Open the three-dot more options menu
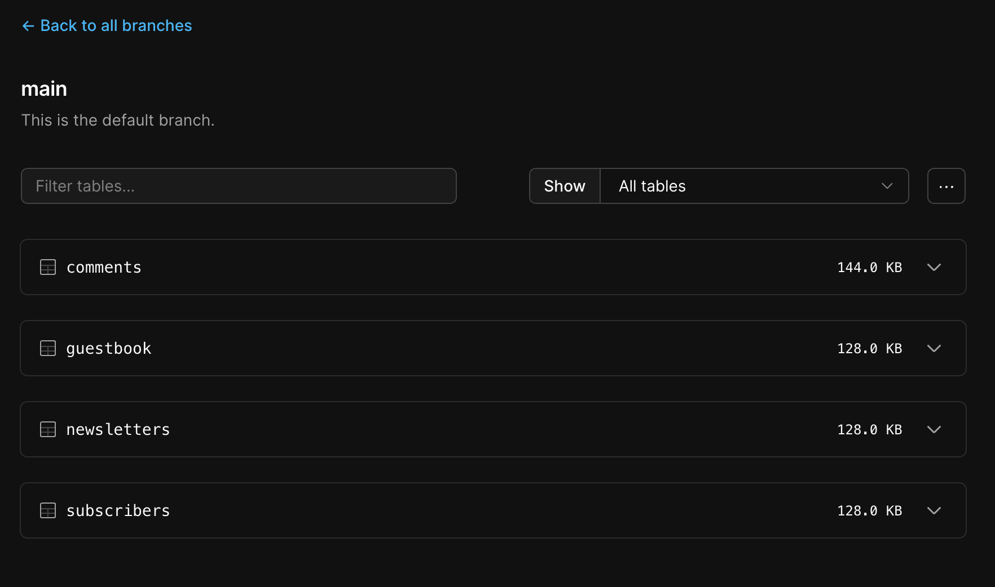 [946, 186]
